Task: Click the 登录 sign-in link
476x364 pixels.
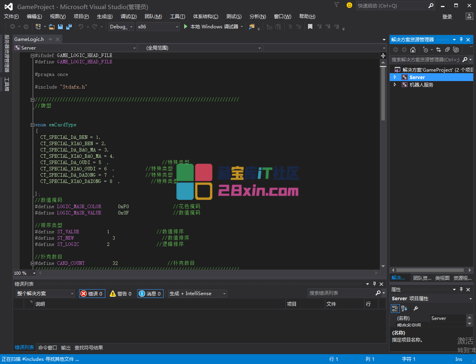Action: [x=447, y=17]
